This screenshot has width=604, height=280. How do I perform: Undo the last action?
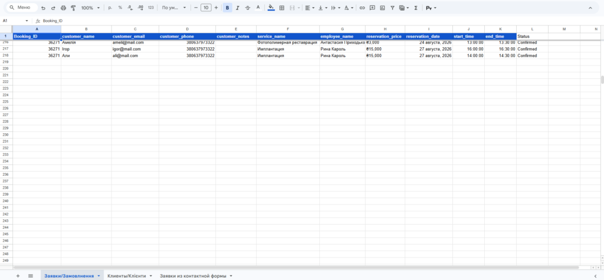pyautogui.click(x=43, y=8)
